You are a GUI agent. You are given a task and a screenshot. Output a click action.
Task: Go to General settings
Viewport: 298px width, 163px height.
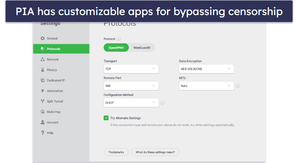click(61, 38)
